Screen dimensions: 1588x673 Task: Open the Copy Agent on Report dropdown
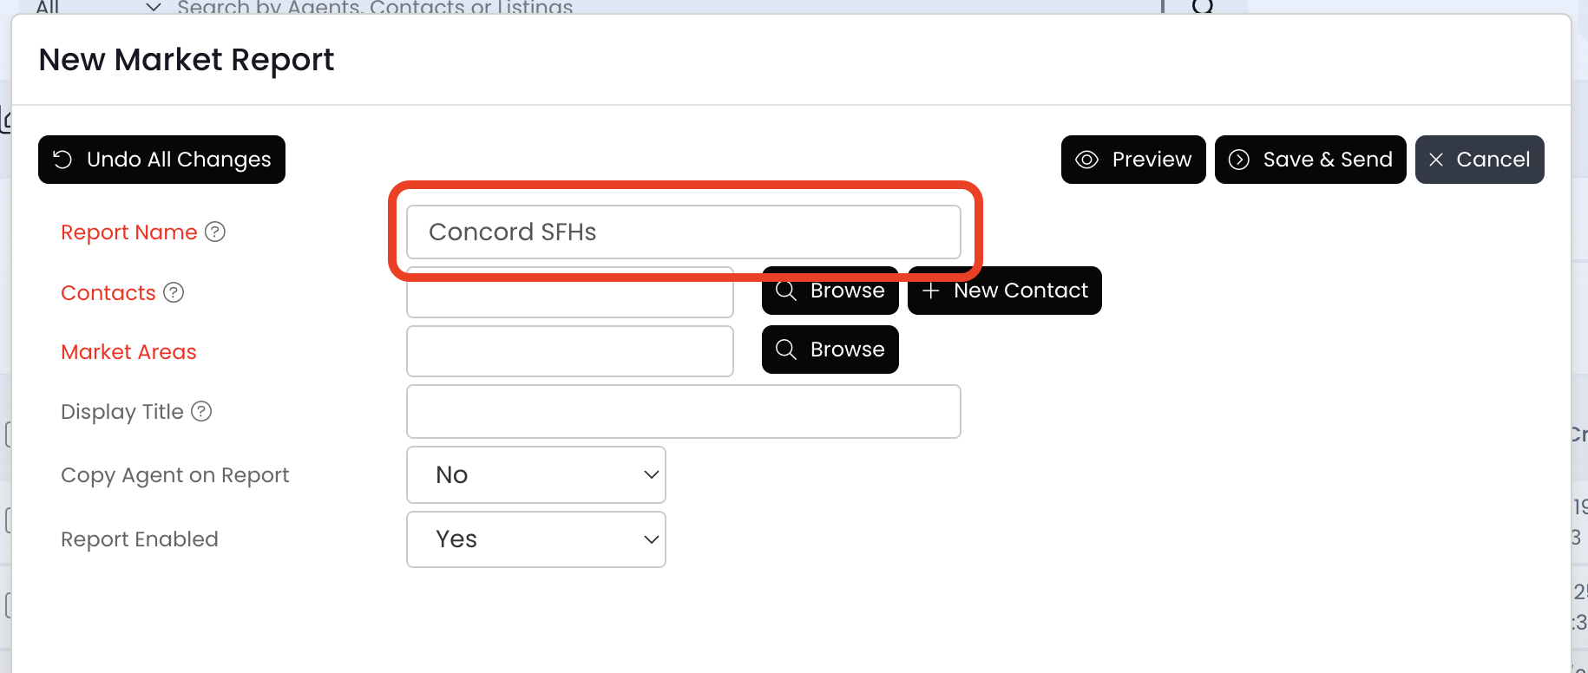pyautogui.click(x=535, y=474)
